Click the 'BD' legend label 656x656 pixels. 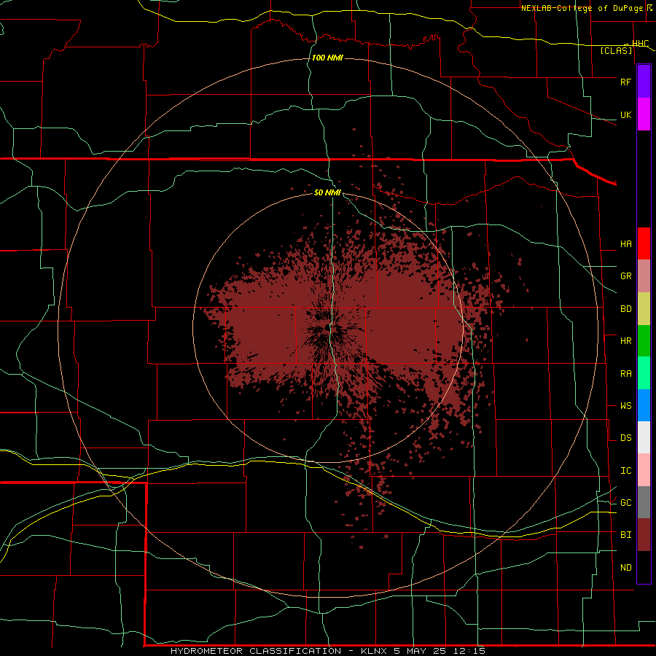(x=625, y=309)
